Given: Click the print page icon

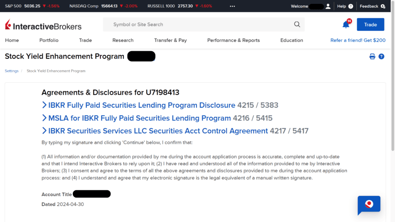Looking at the screenshot, I should coord(372,57).
